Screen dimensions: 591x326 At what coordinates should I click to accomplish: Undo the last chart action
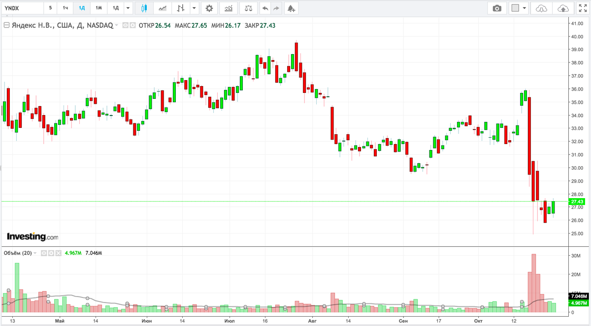(265, 8)
